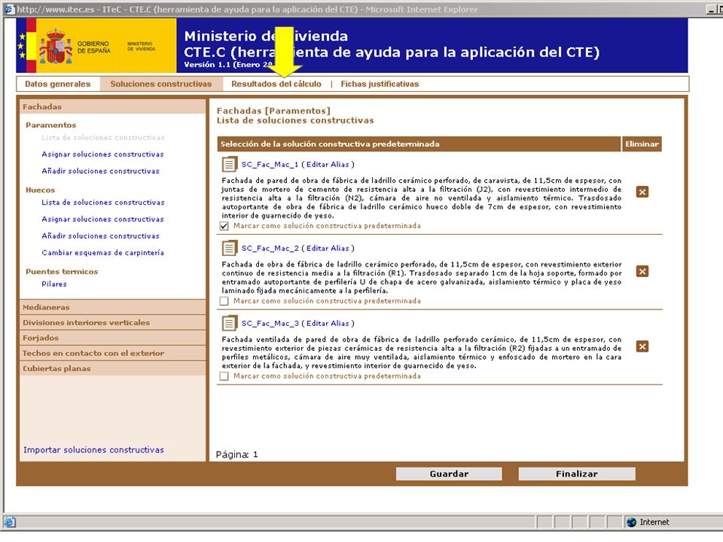Viewport: 723px width, 542px height.
Task: Open the Soluciones constructivas tab
Action: pyautogui.click(x=161, y=84)
